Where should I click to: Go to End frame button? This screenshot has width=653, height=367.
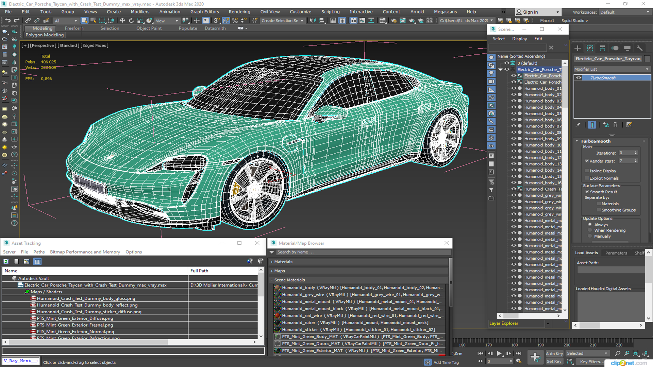[518, 353]
